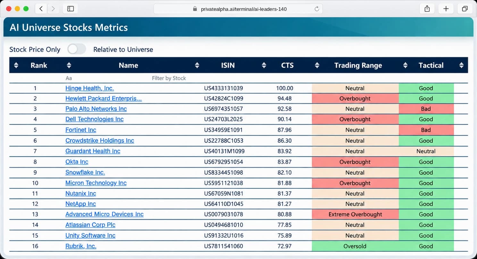This screenshot has height=259, width=477.
Task: Open the Atlassian Corp Plc link
Action: [x=90, y=225]
